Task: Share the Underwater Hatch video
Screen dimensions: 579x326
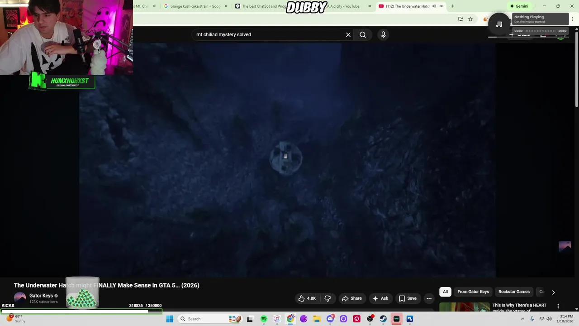Action: 351,298
